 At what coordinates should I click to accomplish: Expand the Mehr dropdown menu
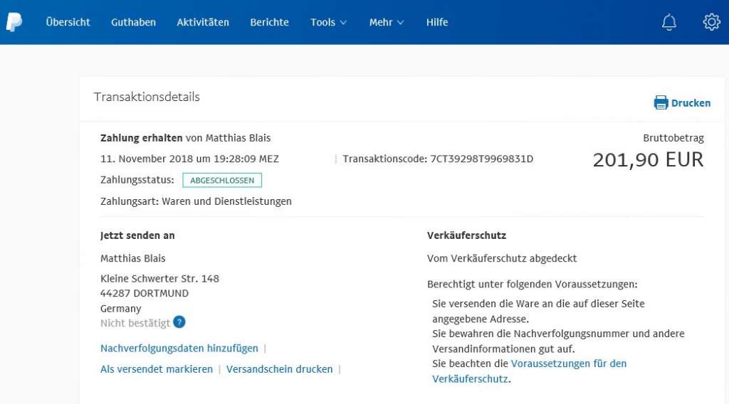coord(387,22)
